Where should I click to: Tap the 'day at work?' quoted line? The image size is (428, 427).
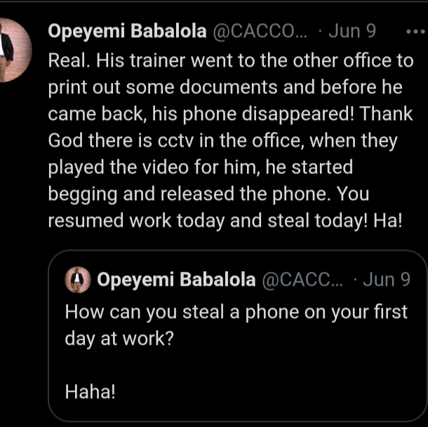tap(119, 339)
